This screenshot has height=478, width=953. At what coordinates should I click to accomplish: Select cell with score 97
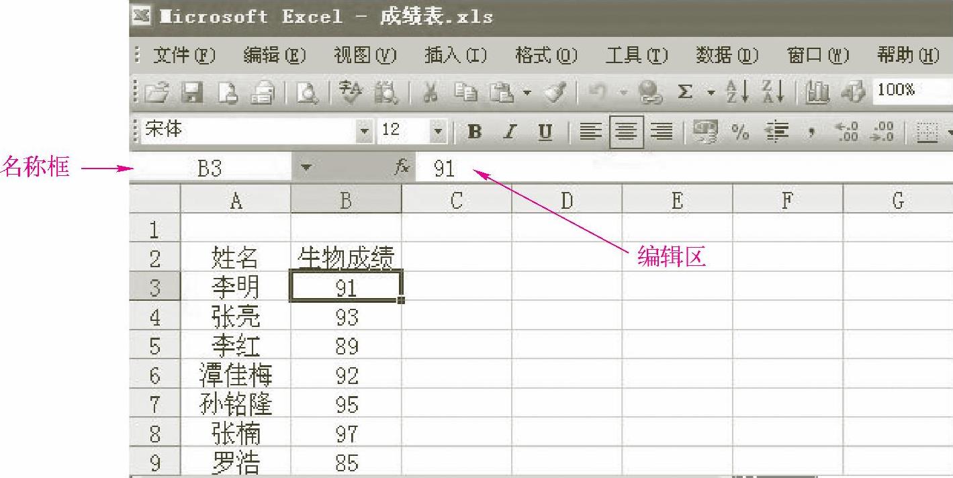(x=346, y=434)
